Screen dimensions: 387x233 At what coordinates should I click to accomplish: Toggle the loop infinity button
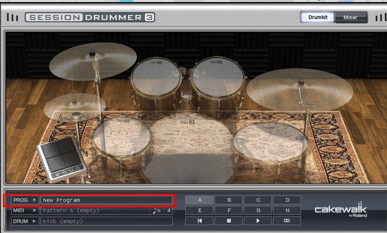pos(287,221)
